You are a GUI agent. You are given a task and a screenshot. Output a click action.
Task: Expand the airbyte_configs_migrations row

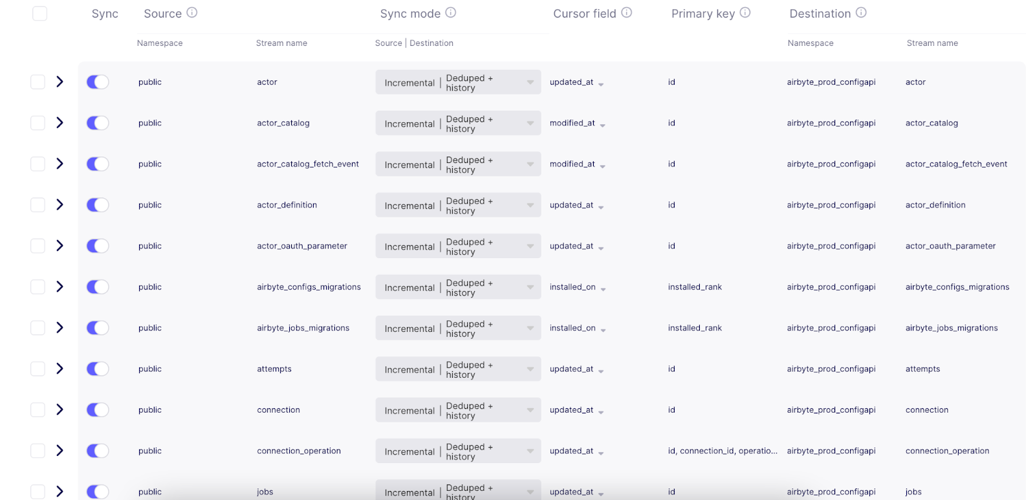60,287
